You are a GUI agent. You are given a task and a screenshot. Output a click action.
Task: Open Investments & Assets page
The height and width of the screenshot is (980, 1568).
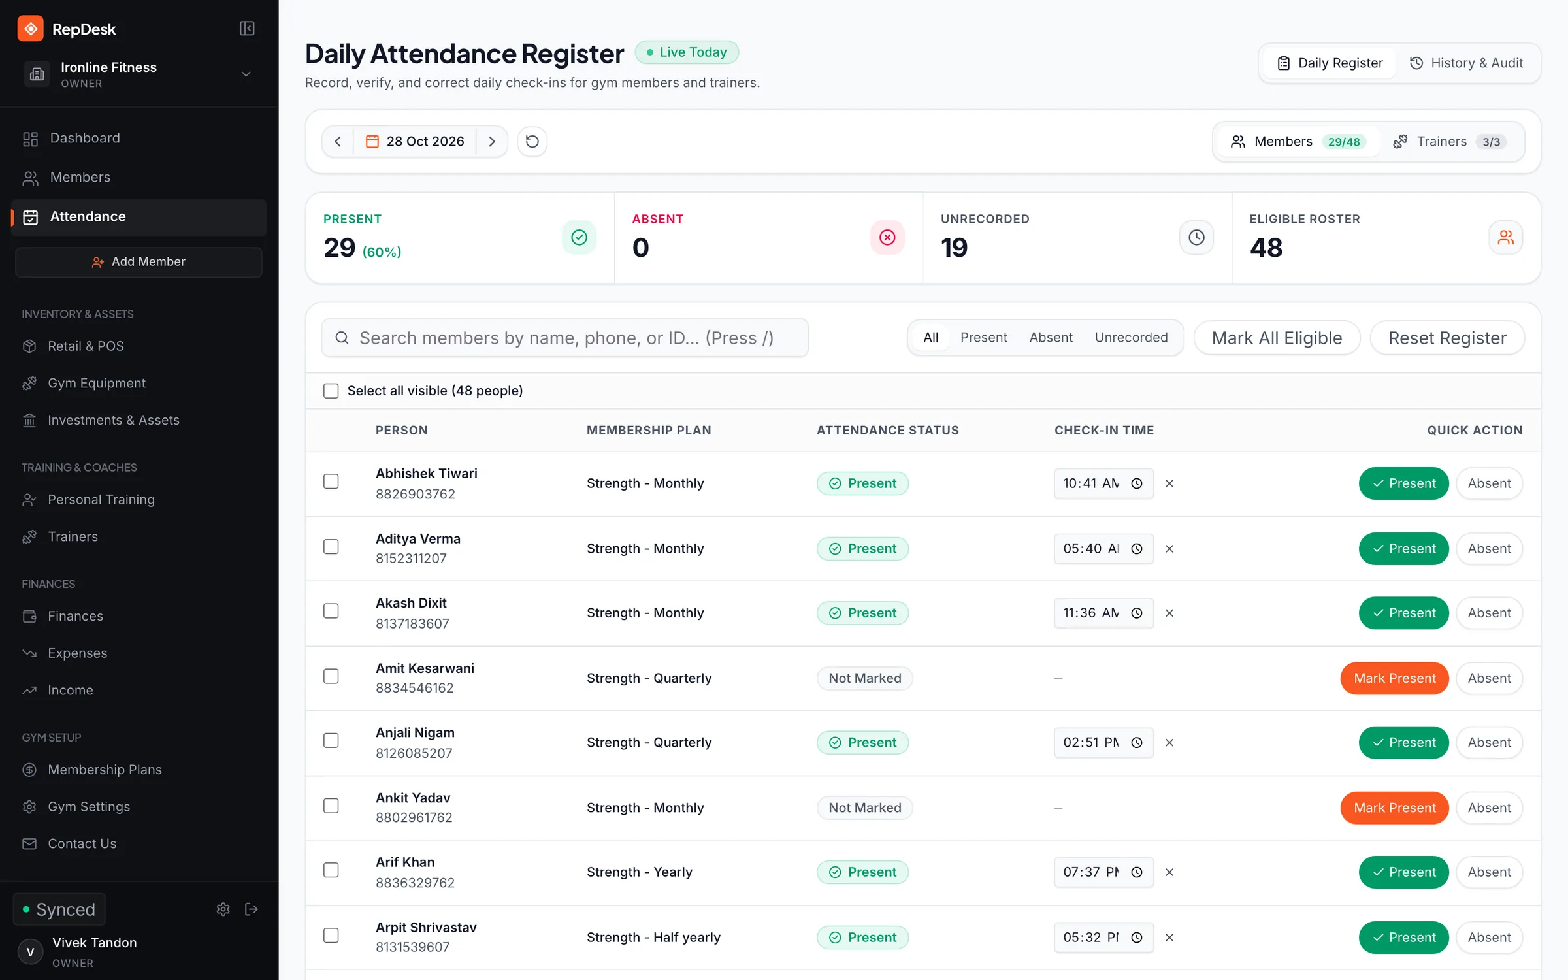139,420
